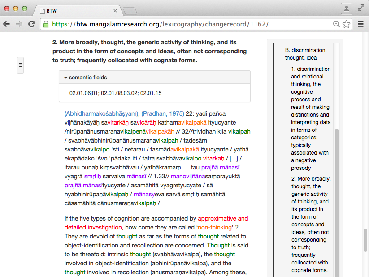The image size is (369, 277).
Task: Click the main page scrollbar thumb
Action: (365, 240)
